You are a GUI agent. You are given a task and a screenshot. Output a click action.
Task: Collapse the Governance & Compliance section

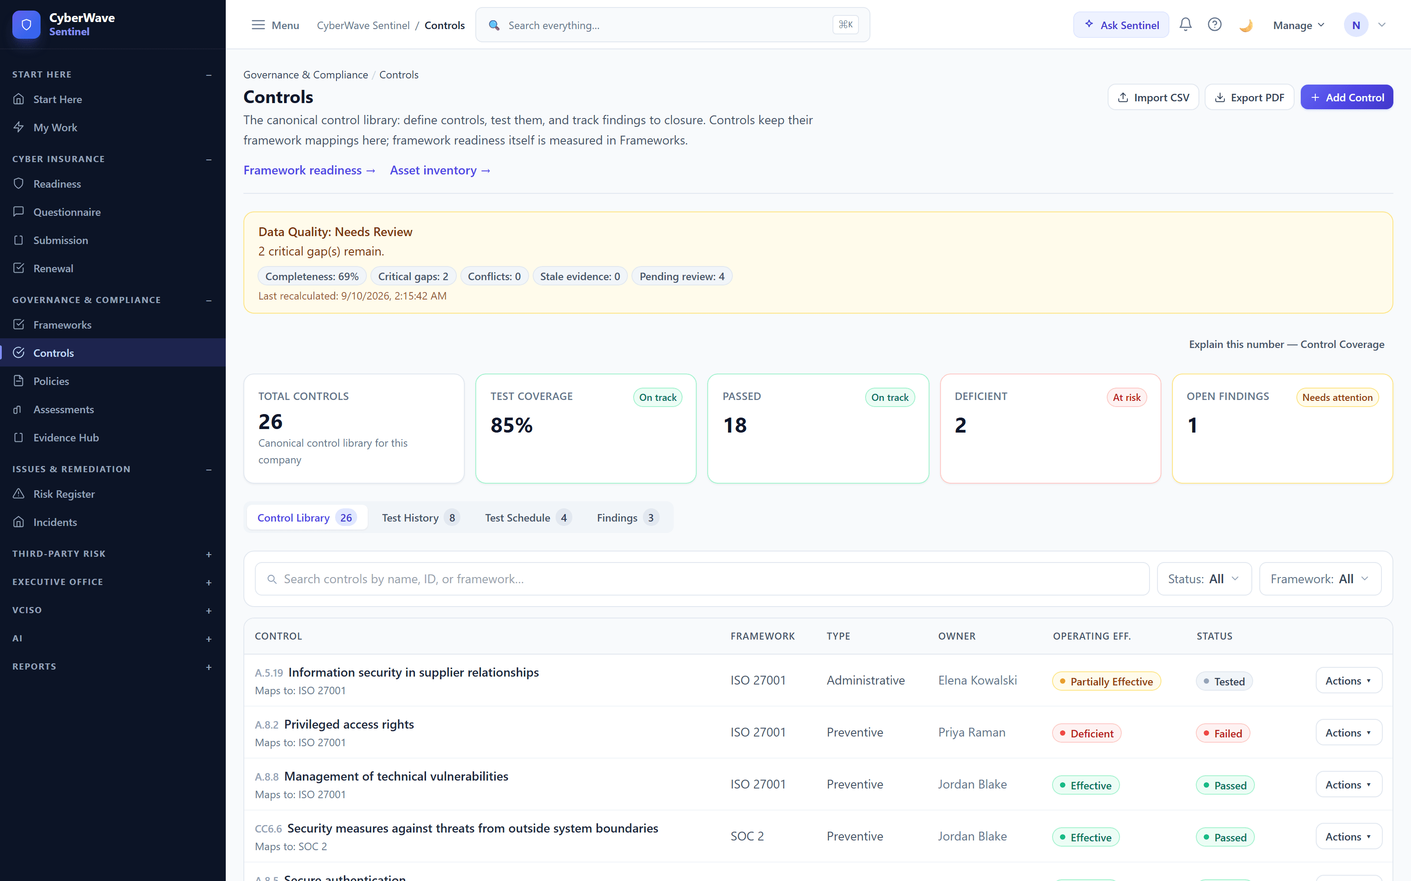click(209, 300)
